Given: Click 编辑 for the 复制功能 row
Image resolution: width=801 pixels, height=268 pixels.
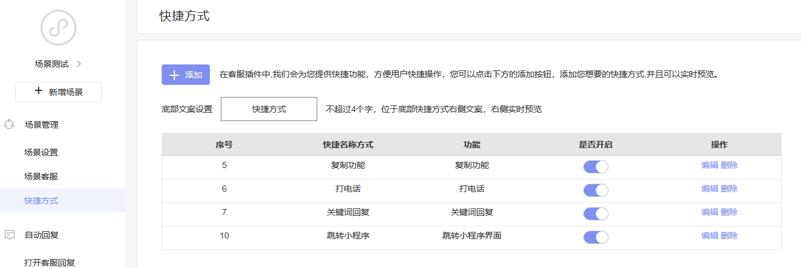Looking at the screenshot, I should [x=710, y=165].
